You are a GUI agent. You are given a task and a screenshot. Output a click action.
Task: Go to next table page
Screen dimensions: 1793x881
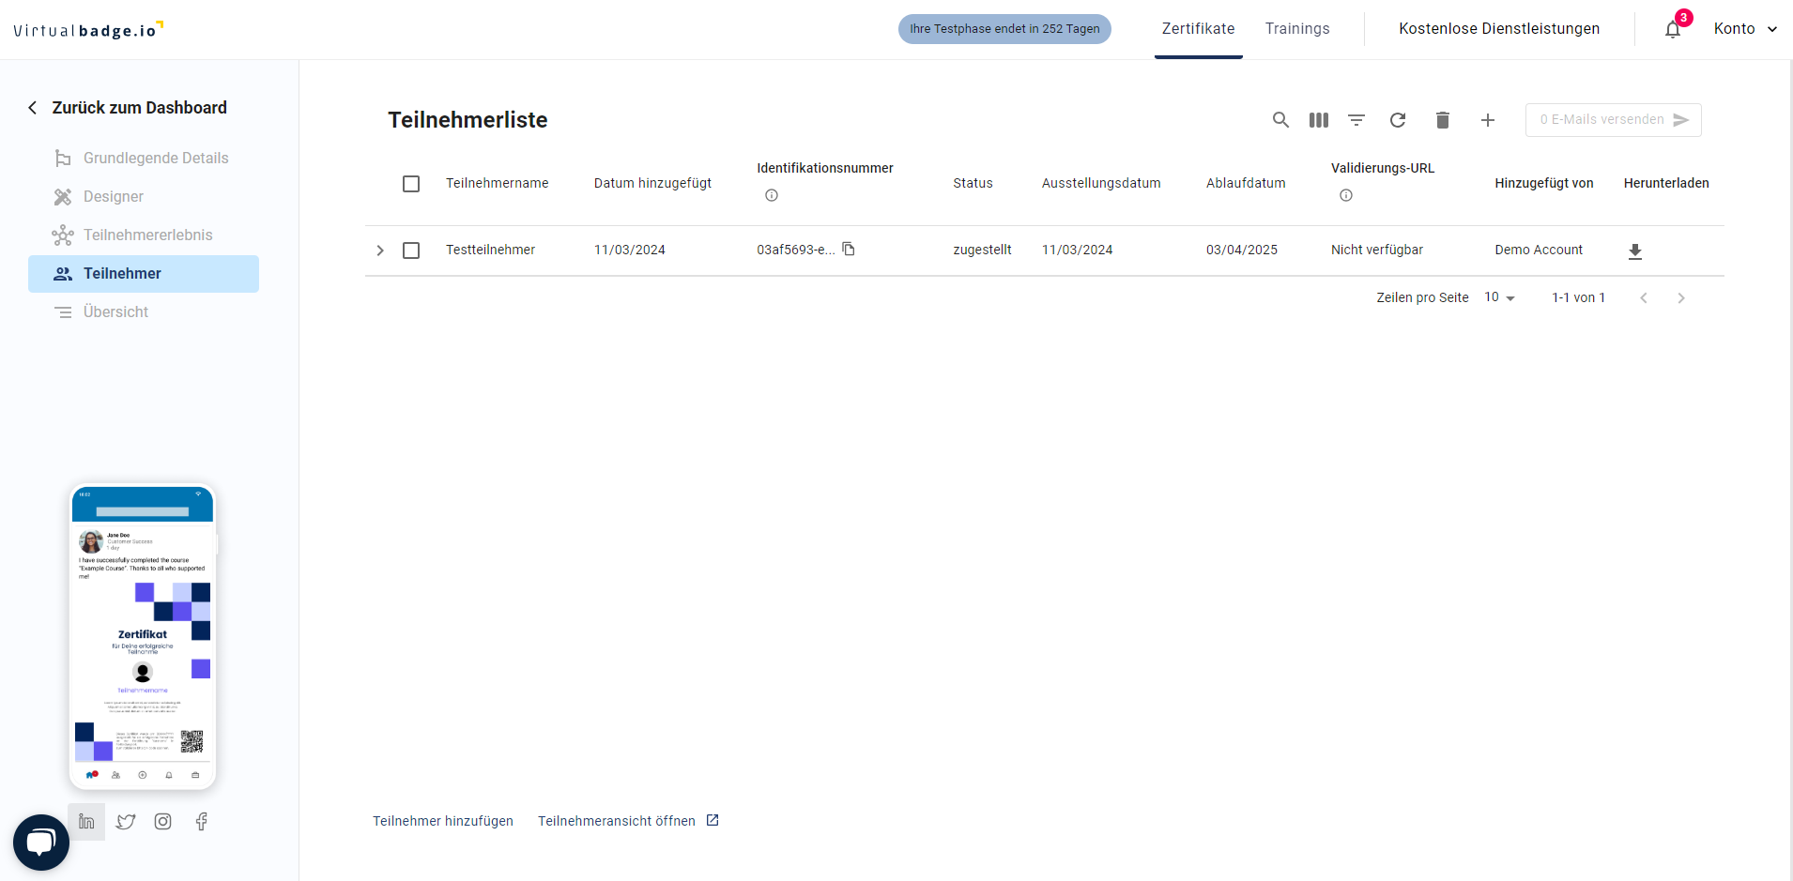[1681, 298]
